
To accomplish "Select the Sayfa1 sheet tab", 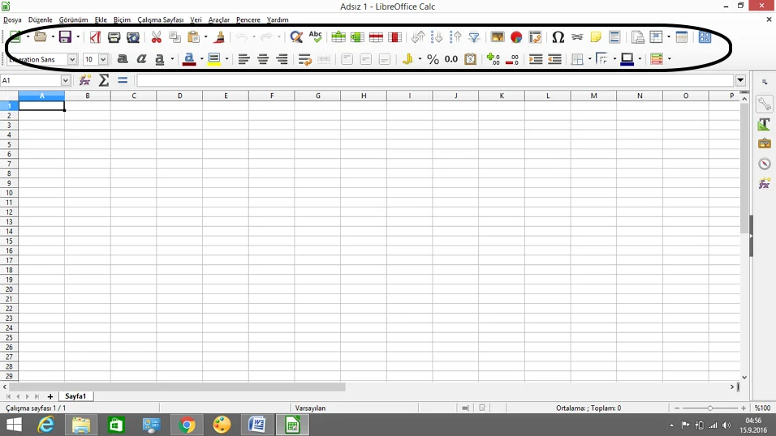I will pos(75,396).
